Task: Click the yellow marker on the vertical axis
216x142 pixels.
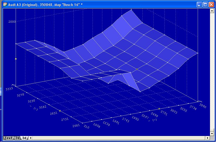Action: [16, 59]
